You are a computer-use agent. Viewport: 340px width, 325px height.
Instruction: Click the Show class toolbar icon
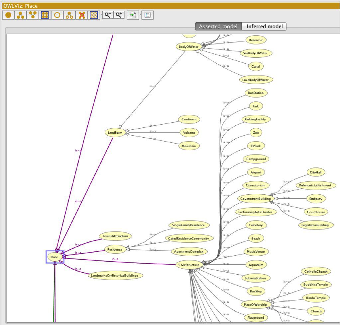tap(8, 15)
